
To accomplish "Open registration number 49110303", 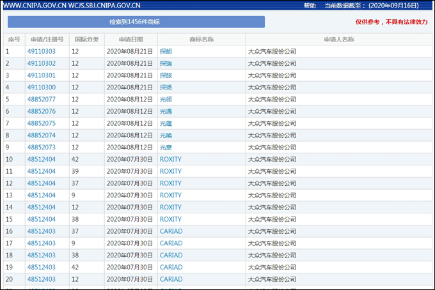I will [x=42, y=52].
